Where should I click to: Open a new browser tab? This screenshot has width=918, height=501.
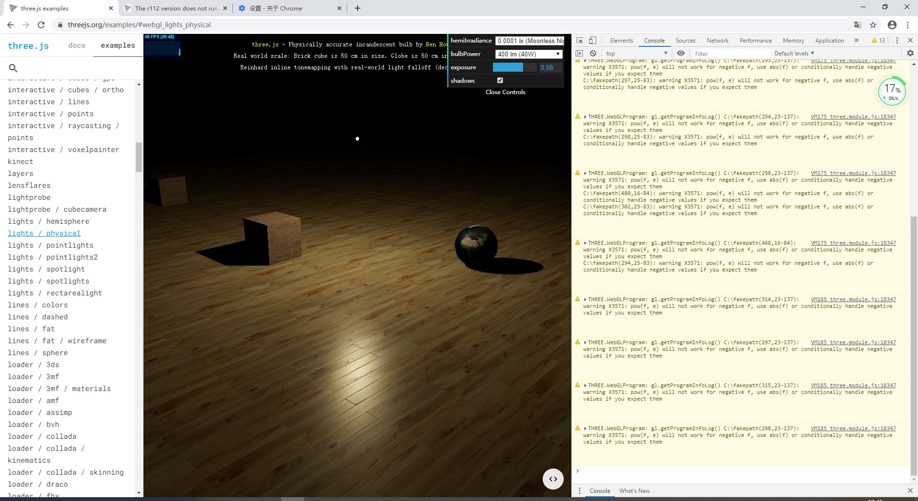click(x=358, y=8)
